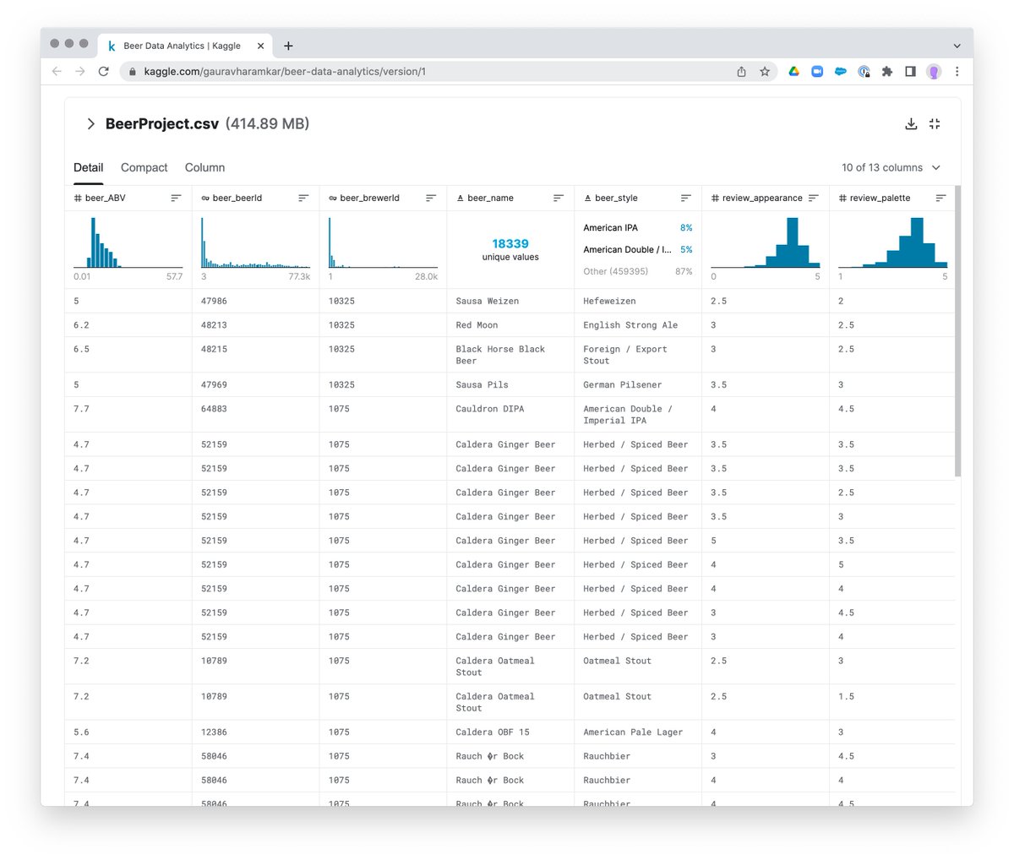
Task: Click the review_appearance histogram
Action: [766, 242]
